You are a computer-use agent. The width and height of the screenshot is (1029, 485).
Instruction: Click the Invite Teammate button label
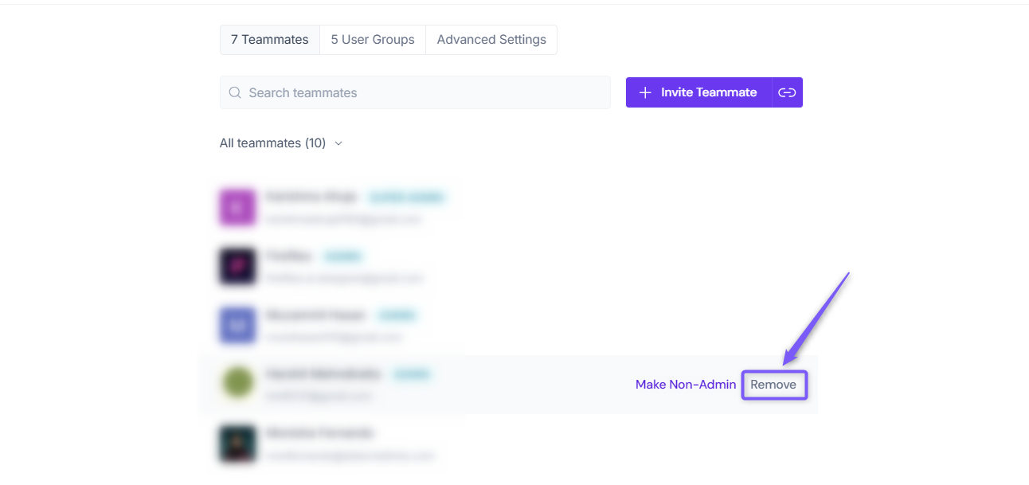tap(709, 92)
